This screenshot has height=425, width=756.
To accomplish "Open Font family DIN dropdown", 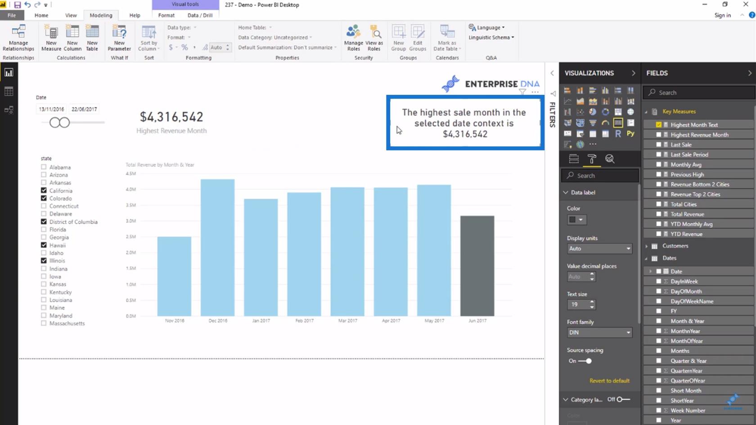I will (x=599, y=332).
